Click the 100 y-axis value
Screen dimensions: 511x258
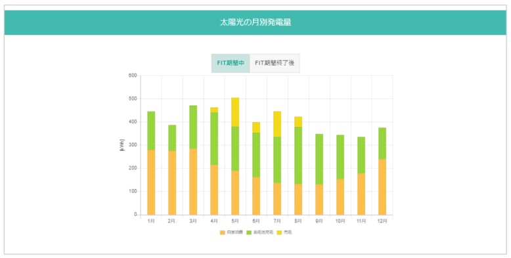[x=133, y=192]
